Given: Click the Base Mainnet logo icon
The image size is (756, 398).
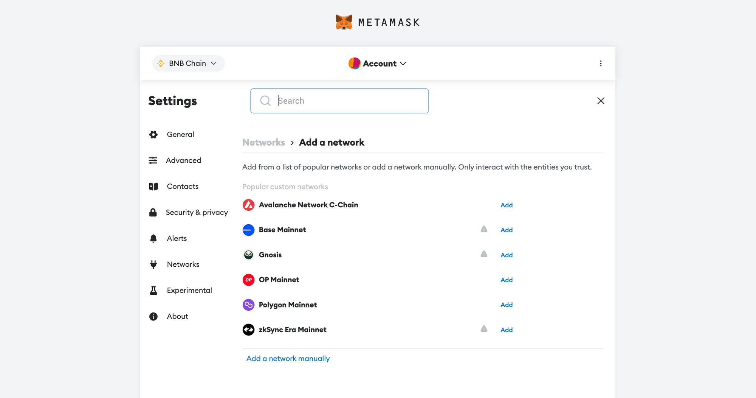Looking at the screenshot, I should tap(248, 230).
